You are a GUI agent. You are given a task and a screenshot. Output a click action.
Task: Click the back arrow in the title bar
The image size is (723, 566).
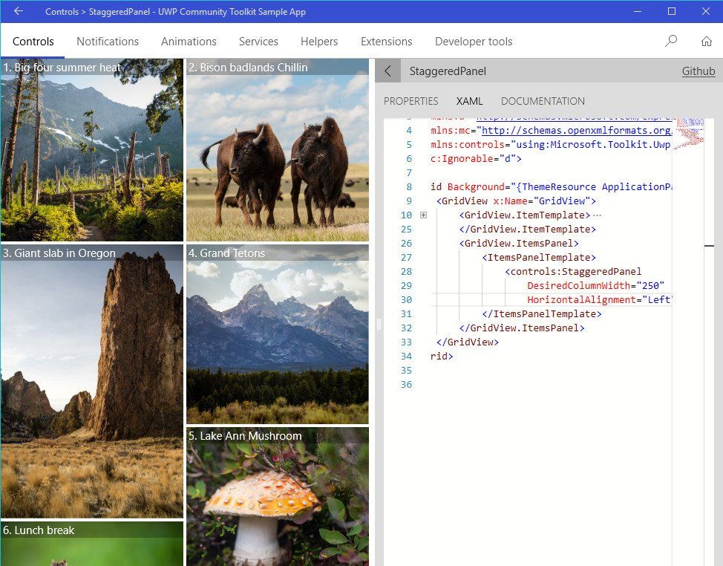(16, 11)
